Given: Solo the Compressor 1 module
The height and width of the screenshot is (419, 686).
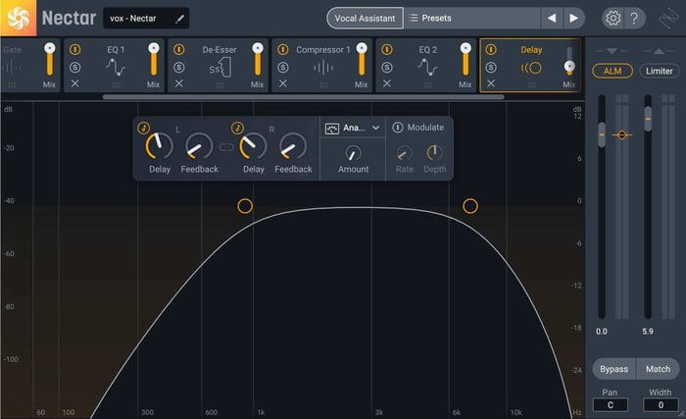Looking at the screenshot, I should [283, 67].
